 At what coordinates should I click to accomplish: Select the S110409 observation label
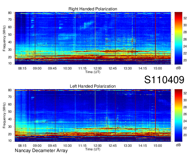coord(164,80)
